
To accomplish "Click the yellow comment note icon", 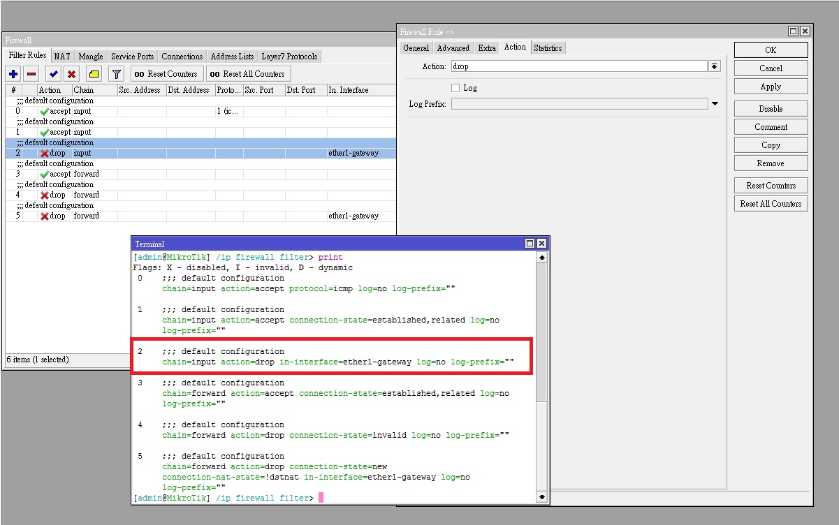I will pyautogui.click(x=94, y=74).
